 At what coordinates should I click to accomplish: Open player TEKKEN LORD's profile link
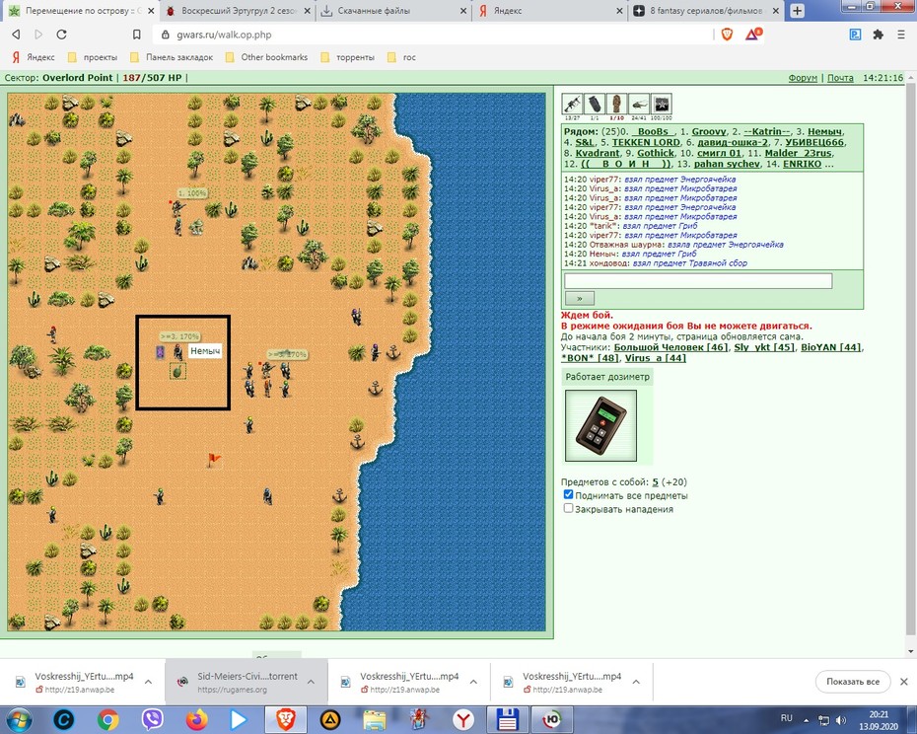point(646,142)
